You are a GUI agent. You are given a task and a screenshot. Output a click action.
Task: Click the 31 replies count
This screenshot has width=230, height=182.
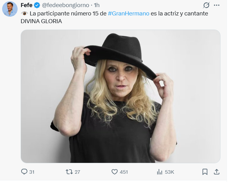[x=32, y=172]
